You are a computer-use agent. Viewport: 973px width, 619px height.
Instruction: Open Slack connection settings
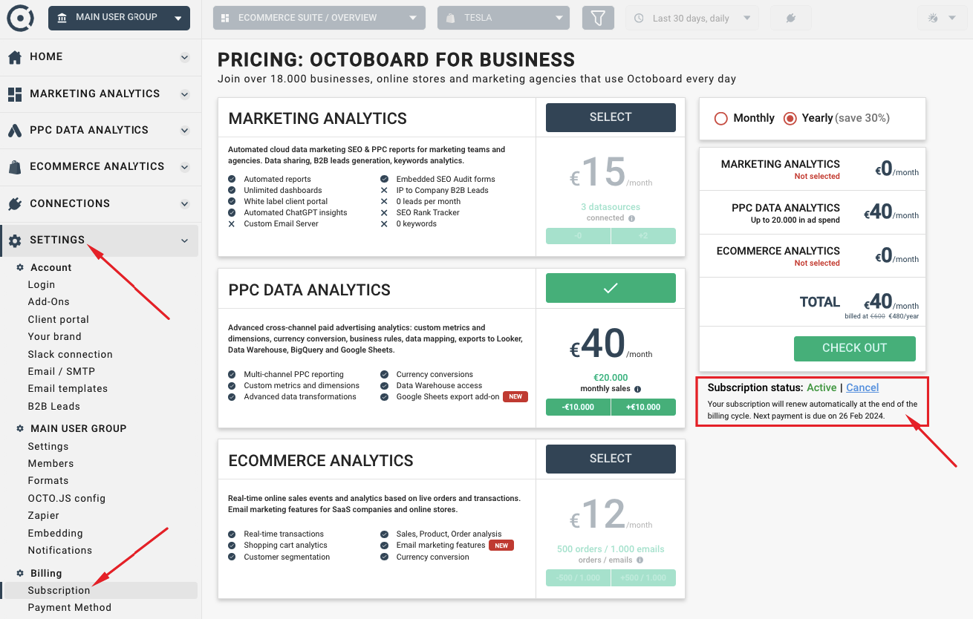click(x=71, y=354)
